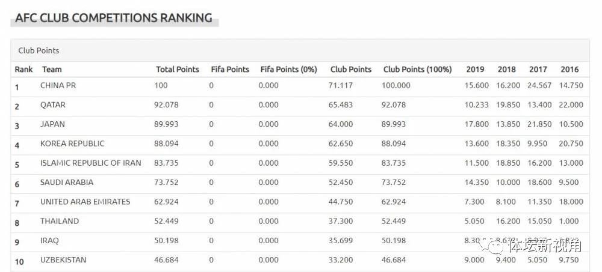Sort by the 2016 column header
This screenshot has height=272, width=602.
pos(569,69)
